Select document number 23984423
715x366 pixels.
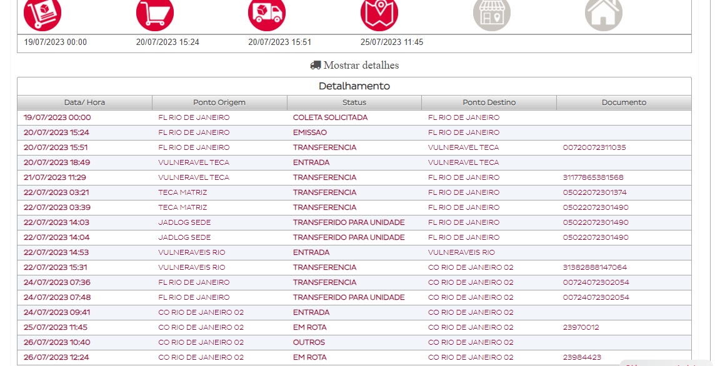click(582, 359)
